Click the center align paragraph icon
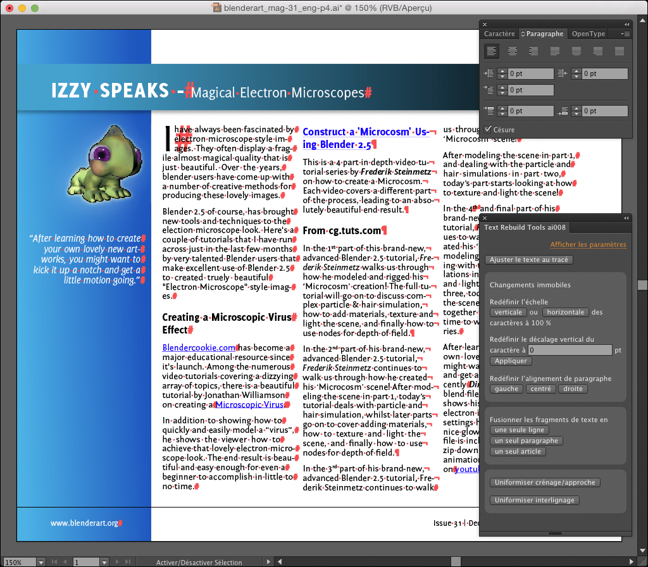The image size is (648, 567). click(x=513, y=51)
